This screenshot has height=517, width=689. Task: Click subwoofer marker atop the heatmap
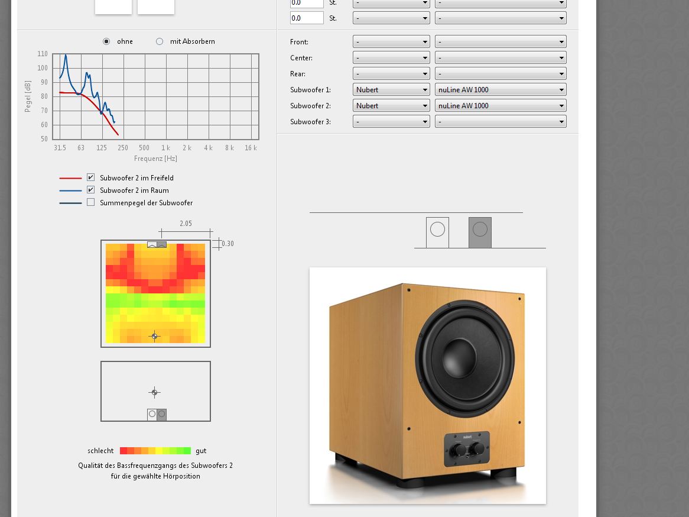(x=157, y=244)
